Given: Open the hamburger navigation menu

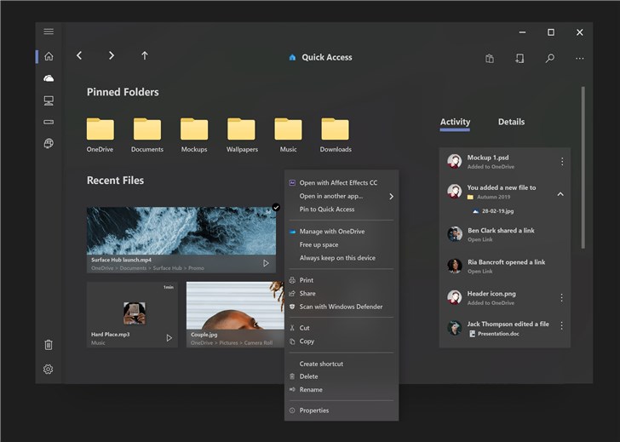Looking at the screenshot, I should click(49, 32).
